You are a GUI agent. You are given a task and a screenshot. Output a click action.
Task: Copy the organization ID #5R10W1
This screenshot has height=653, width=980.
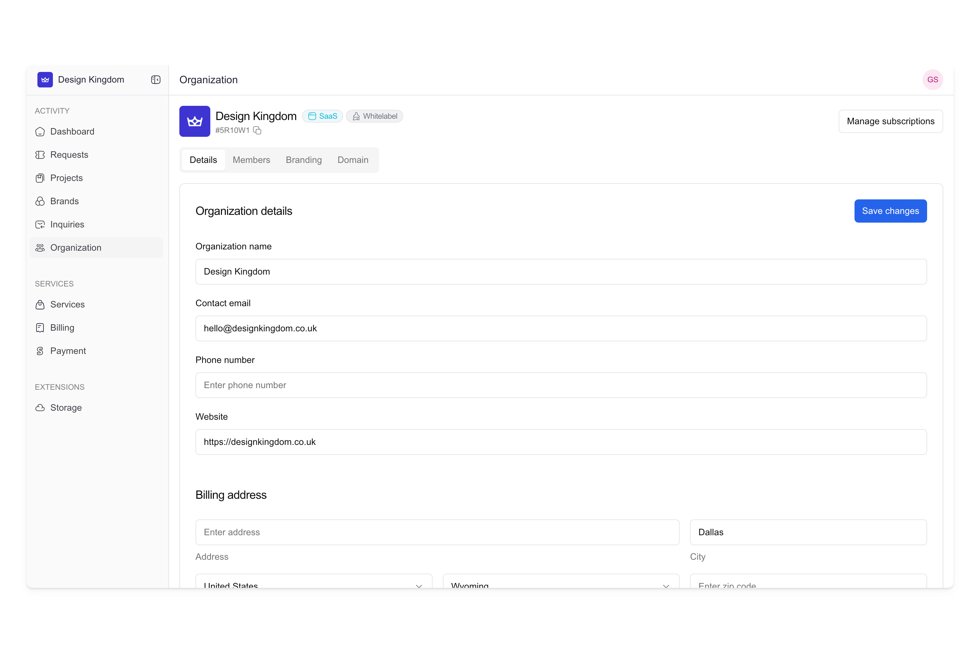[x=257, y=130]
